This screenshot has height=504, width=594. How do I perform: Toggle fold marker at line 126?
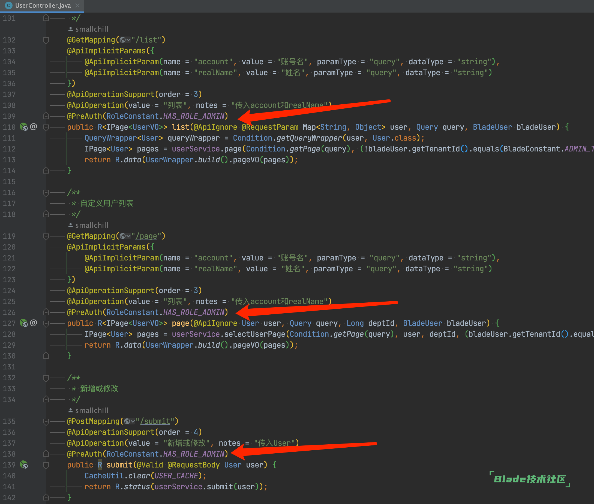click(46, 312)
